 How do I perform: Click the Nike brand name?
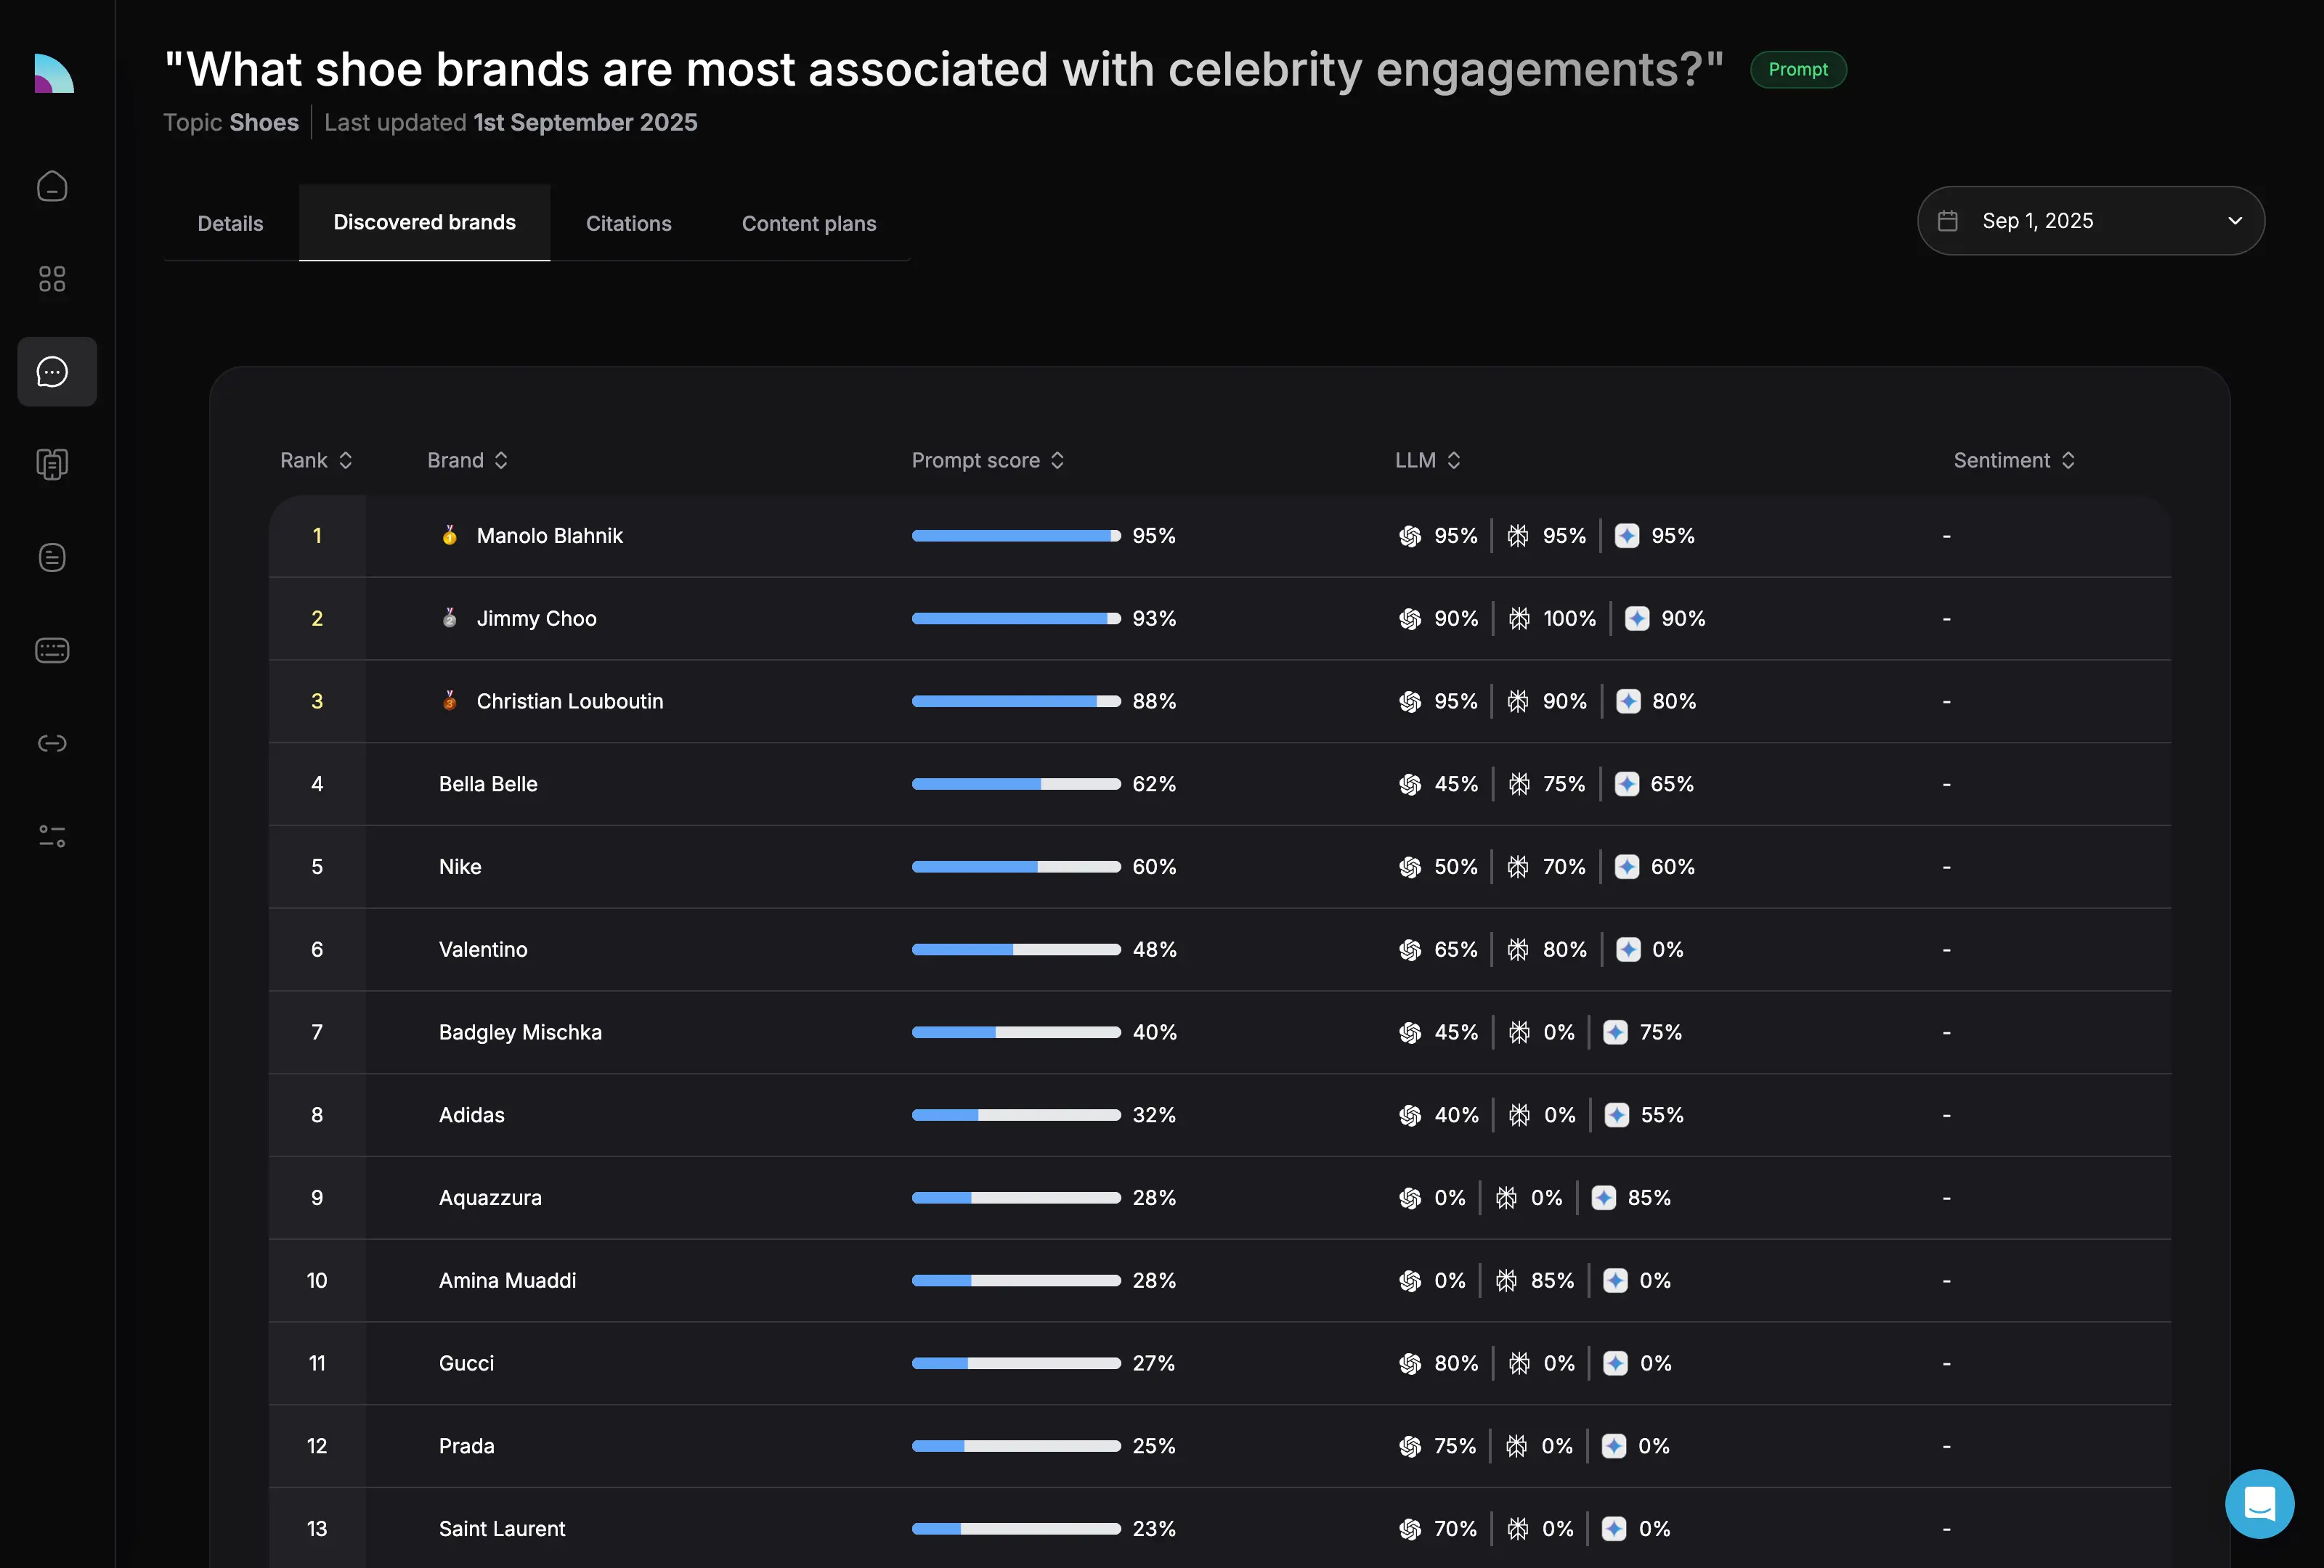(460, 867)
